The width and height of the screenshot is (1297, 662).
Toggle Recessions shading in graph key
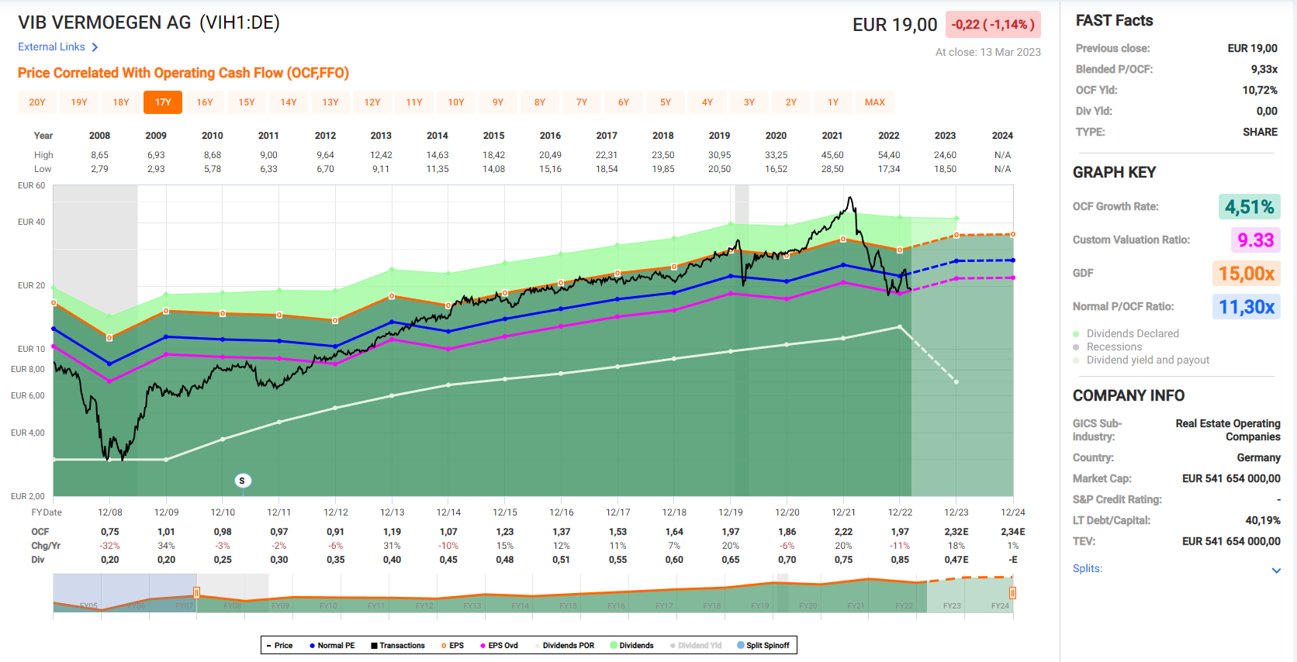click(x=1114, y=347)
